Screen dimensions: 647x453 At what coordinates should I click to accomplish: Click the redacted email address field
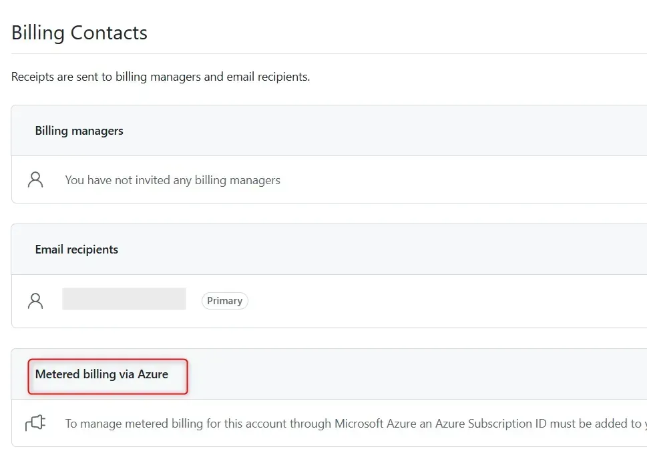(x=124, y=298)
